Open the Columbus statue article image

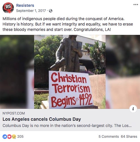[70, 72]
